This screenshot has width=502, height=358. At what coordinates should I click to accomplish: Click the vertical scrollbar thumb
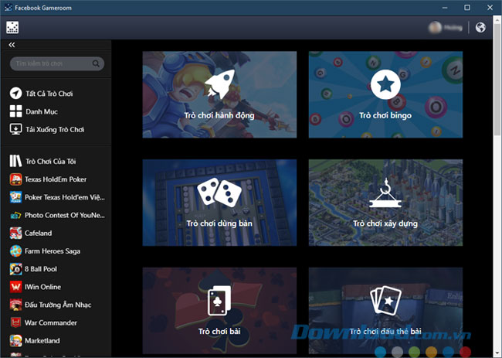(497, 80)
